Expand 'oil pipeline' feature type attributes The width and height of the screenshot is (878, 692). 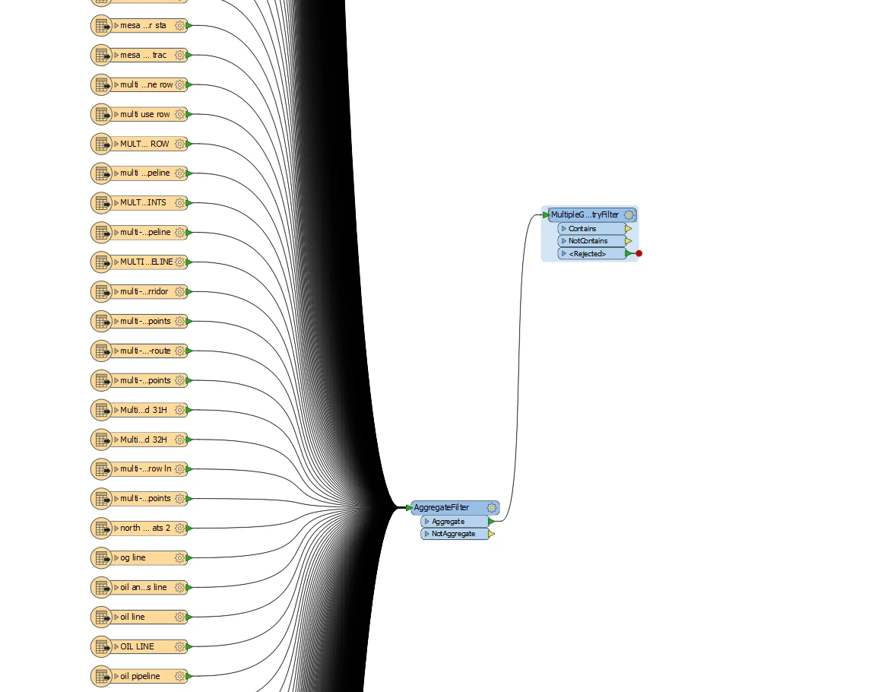(x=116, y=676)
